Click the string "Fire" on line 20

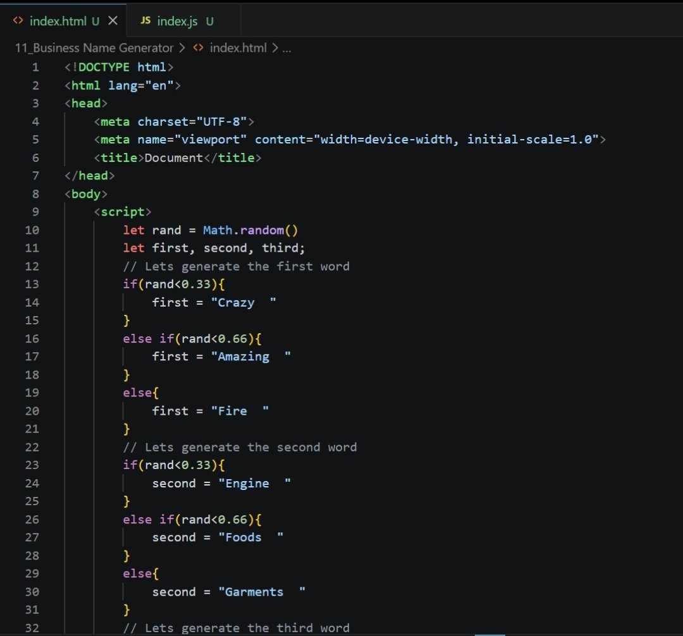point(240,410)
